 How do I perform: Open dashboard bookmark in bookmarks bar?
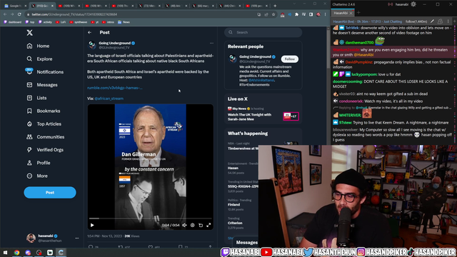coord(13,22)
